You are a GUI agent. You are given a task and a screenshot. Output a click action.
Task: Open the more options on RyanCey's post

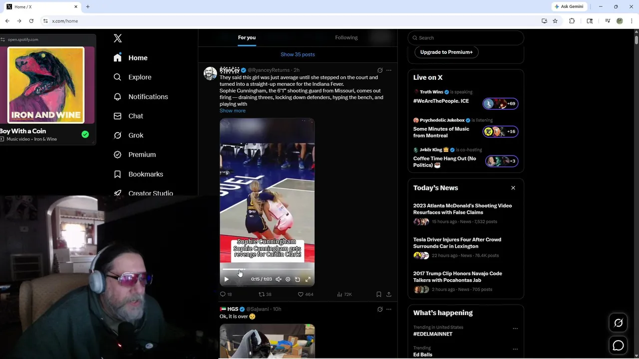(x=389, y=70)
